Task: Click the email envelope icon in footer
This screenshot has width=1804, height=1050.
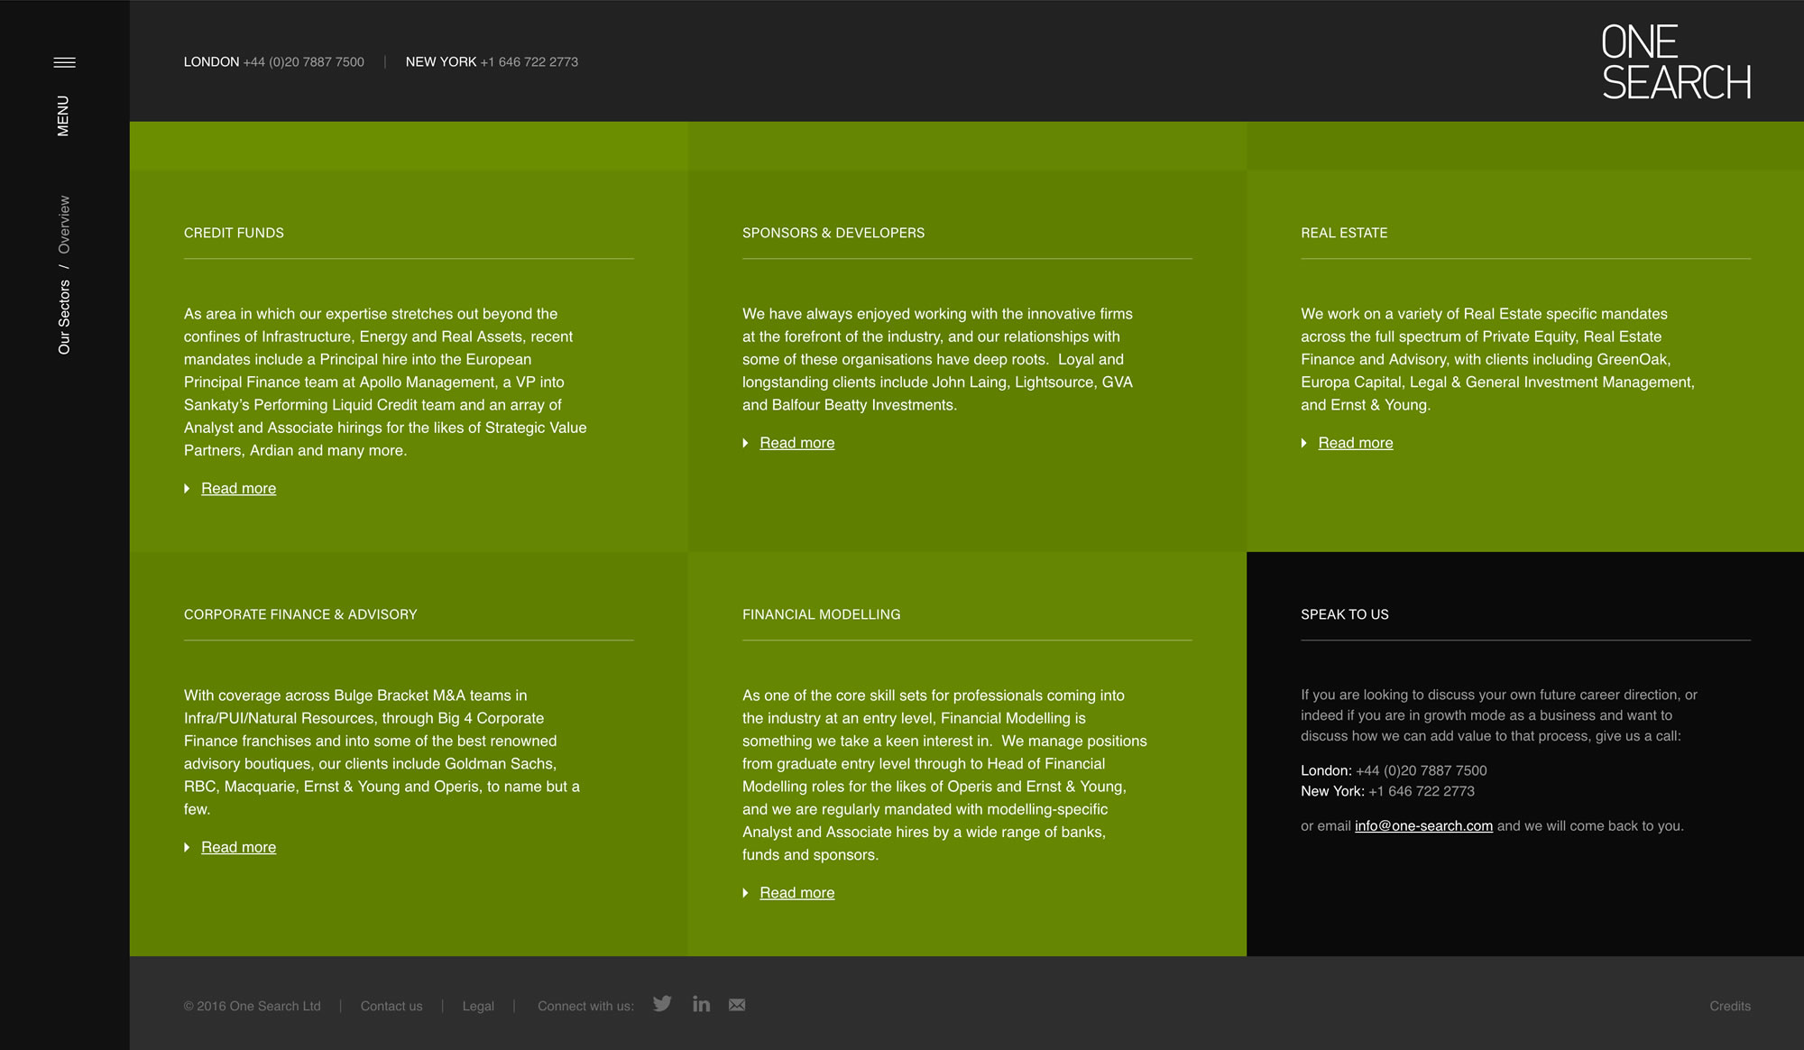Action: tap(737, 1005)
